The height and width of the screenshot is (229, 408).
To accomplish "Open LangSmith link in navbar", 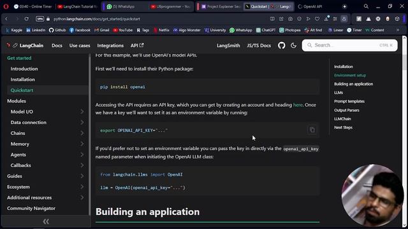I will [x=228, y=45].
